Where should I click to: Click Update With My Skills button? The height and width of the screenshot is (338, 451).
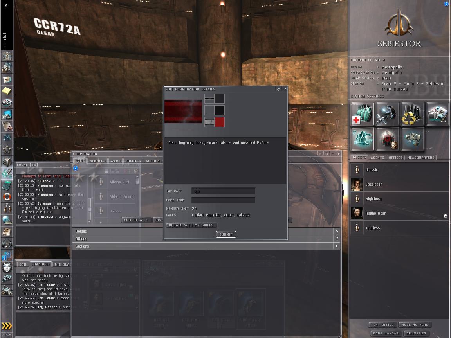tap(191, 225)
